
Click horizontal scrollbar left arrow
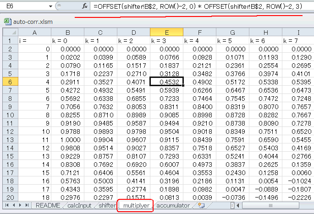[238, 205]
